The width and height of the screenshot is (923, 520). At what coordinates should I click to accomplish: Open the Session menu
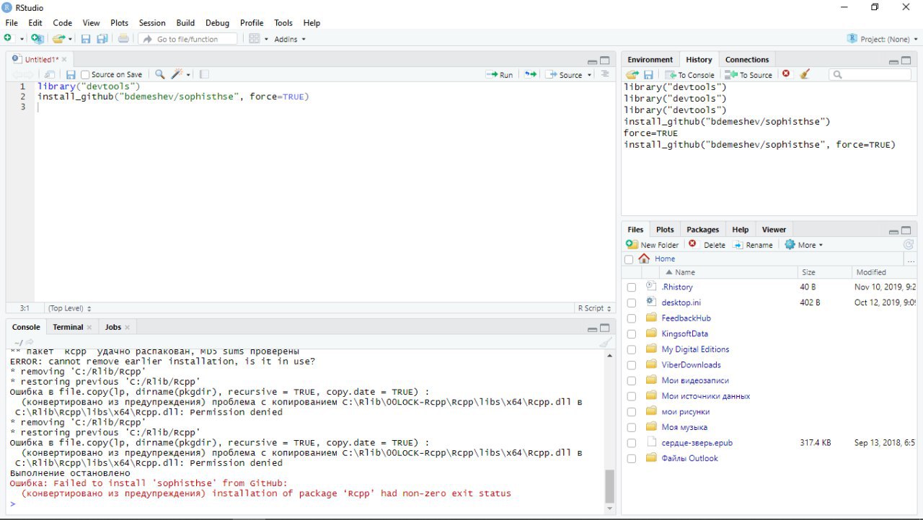pyautogui.click(x=151, y=23)
